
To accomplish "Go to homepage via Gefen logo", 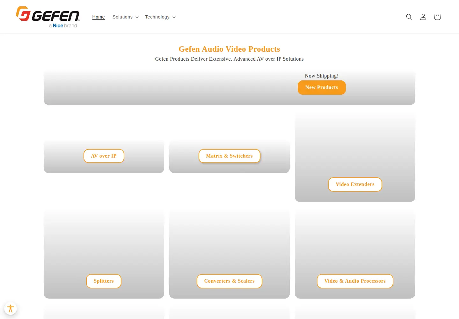I will coord(48,17).
